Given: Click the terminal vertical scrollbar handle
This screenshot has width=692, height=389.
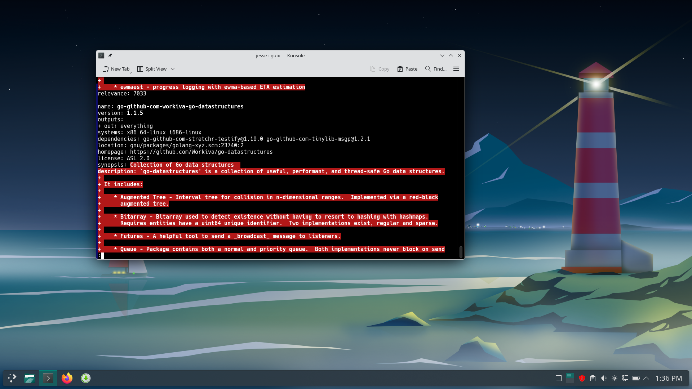Looking at the screenshot, I should point(461,252).
